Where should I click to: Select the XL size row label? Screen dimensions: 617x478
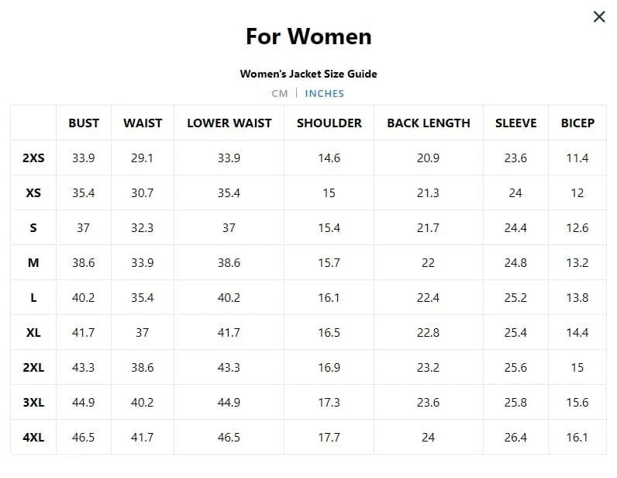(x=33, y=333)
